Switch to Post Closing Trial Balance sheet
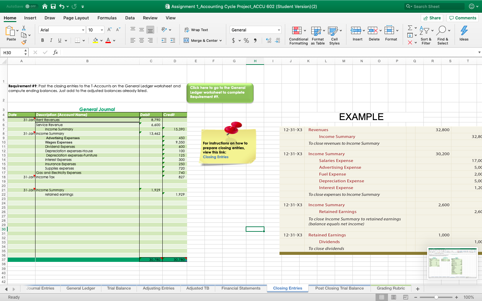The width and height of the screenshot is (482, 301). pos(339,288)
